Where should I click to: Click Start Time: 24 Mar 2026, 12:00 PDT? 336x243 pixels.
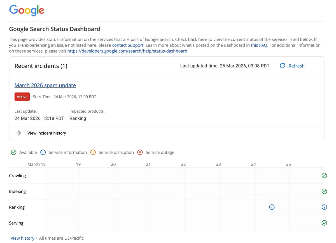click(65, 97)
